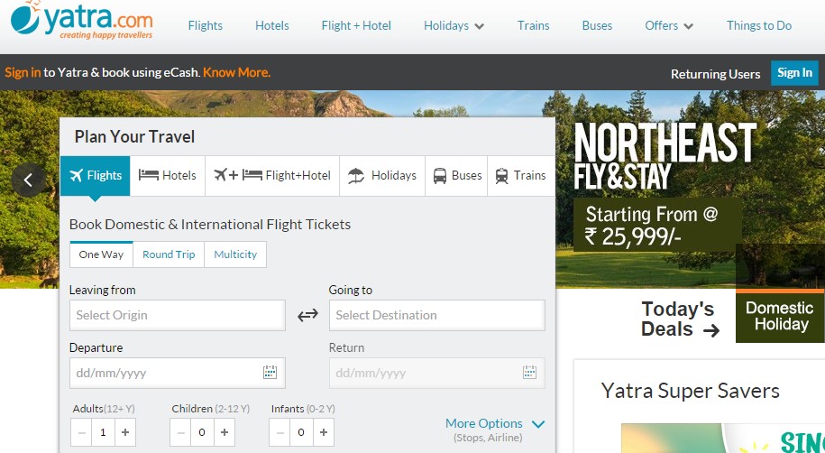Open the Return calendar icon

(530, 373)
